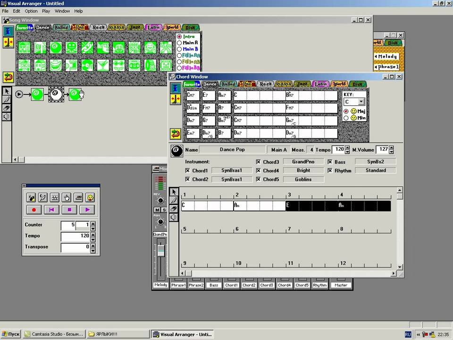The image size is (453, 340).
Task: Click the speaker audition tool in Song Window
Action: 7,117
